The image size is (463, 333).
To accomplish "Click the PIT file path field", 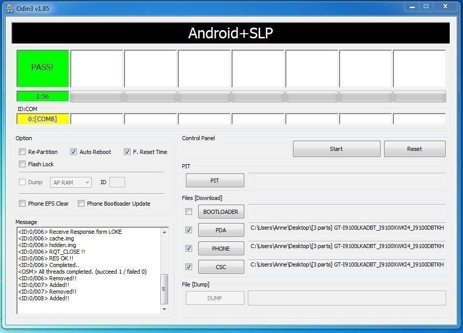I will coord(347,180).
